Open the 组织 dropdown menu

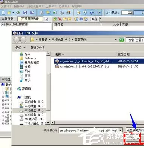(20, 48)
